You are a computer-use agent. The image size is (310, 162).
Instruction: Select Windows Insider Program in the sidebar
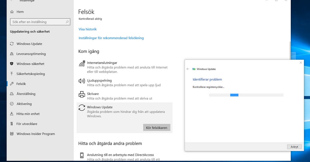click(35, 134)
